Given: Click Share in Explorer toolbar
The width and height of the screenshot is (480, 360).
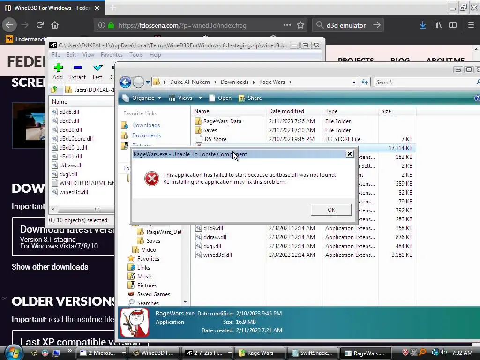Looking at the screenshot, I should coord(250,98).
